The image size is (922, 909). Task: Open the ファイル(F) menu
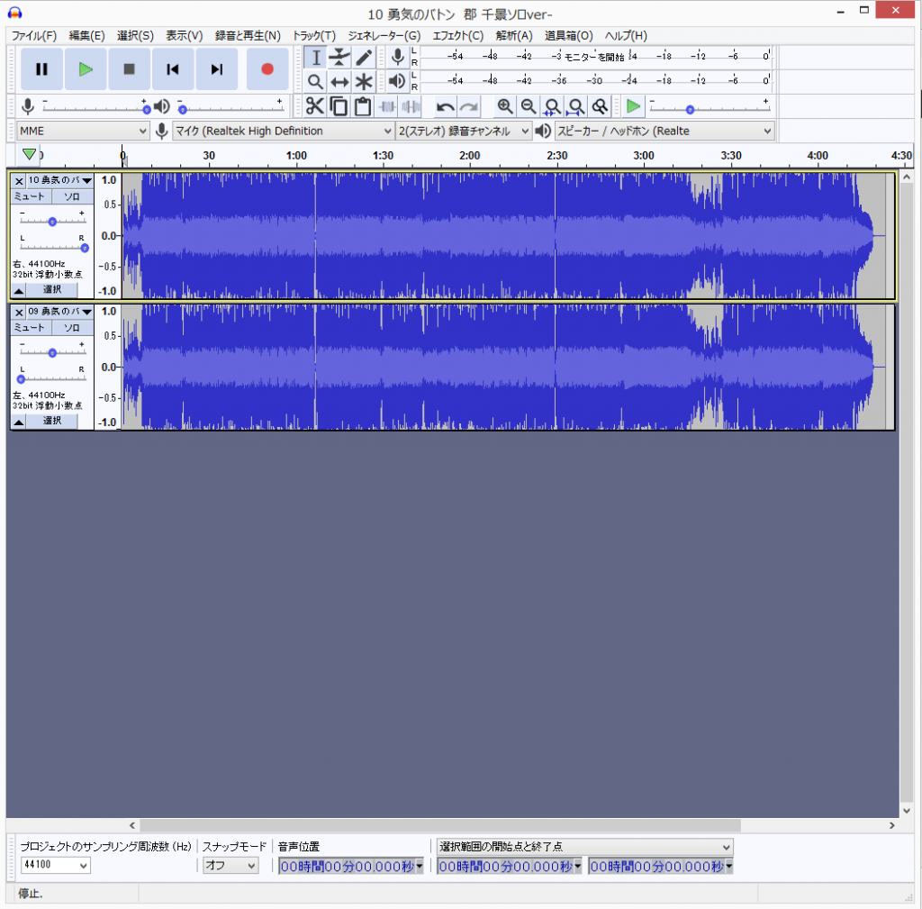(x=34, y=36)
